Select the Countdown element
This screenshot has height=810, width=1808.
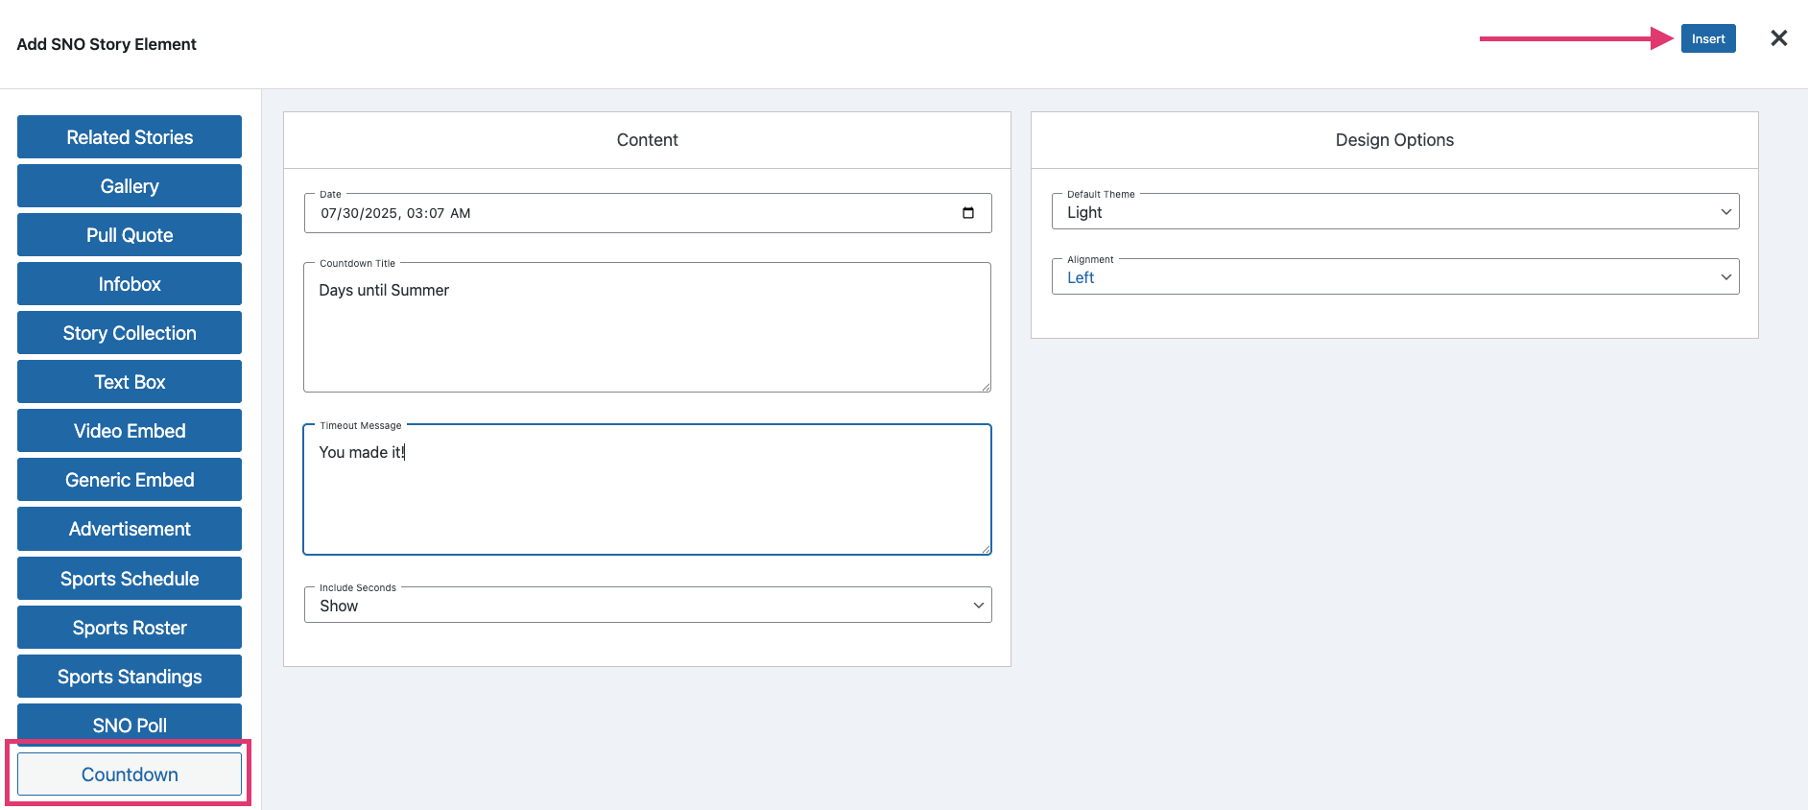pos(130,774)
